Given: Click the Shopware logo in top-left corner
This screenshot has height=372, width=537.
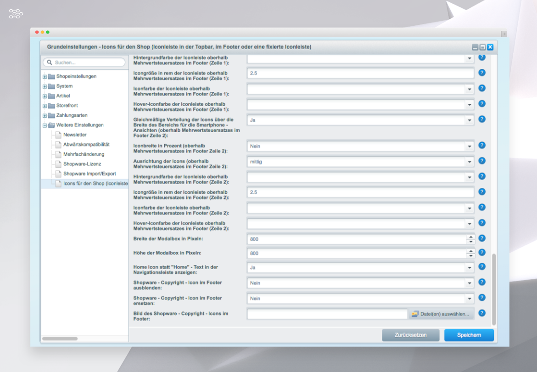Looking at the screenshot, I should 16,14.
